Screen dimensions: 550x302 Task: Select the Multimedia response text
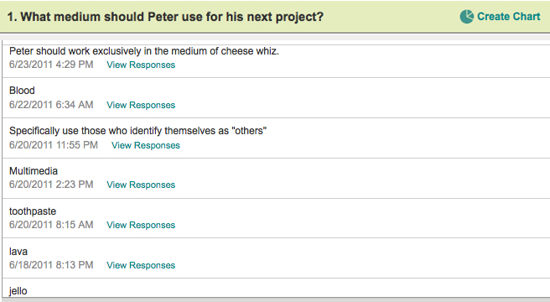[x=34, y=171]
